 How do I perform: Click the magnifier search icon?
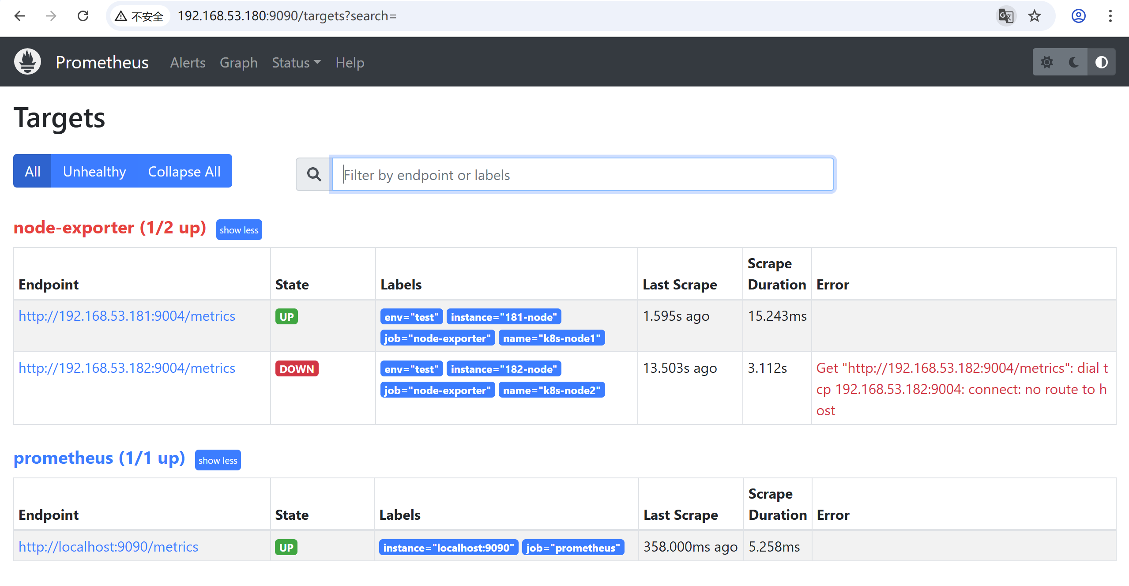[x=313, y=174]
